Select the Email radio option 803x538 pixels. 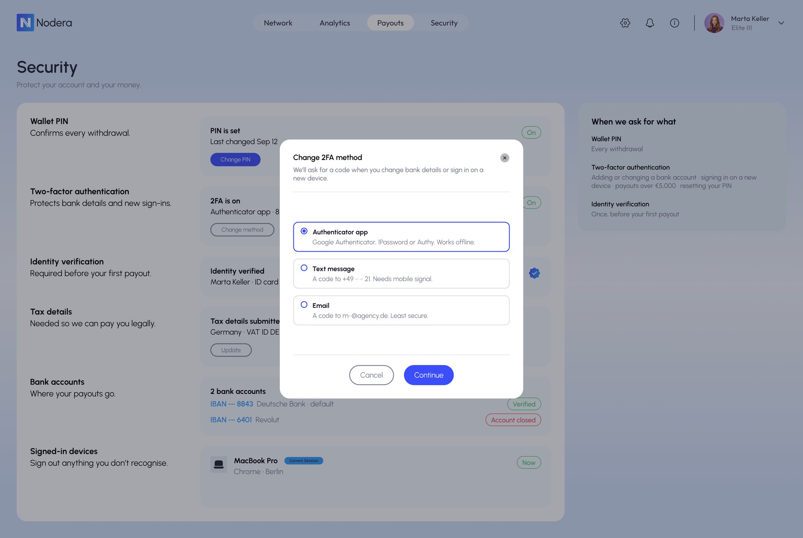coord(401,310)
